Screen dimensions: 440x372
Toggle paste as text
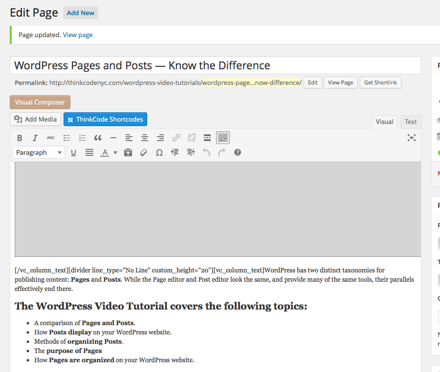[128, 153]
